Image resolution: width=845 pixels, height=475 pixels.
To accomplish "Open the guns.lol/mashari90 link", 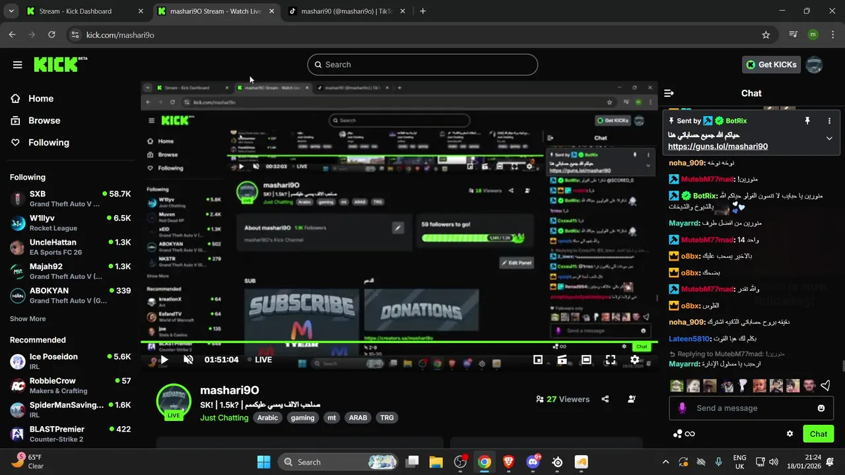I will pos(718,146).
